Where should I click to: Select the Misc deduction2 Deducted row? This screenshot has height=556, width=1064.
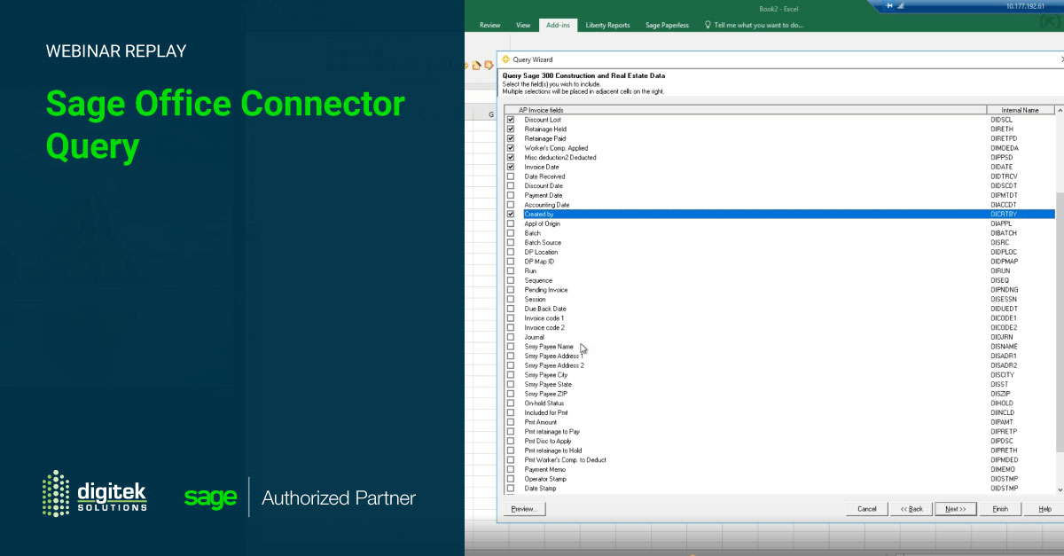(780, 157)
